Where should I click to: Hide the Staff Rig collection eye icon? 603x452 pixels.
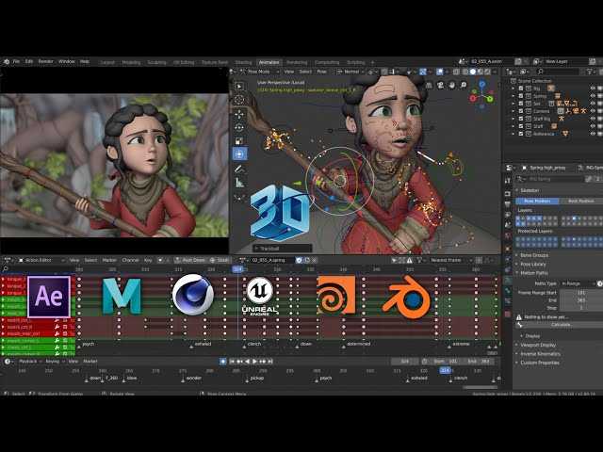tap(593, 119)
